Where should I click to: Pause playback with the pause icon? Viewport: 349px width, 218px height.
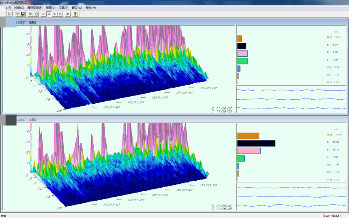click(x=60, y=14)
